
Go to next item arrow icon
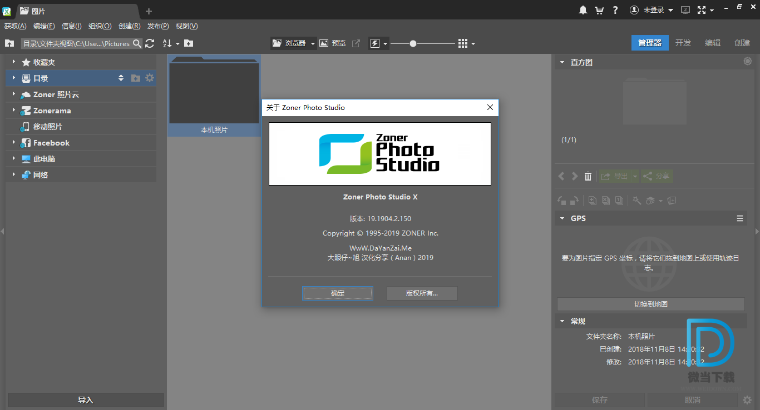(575, 176)
